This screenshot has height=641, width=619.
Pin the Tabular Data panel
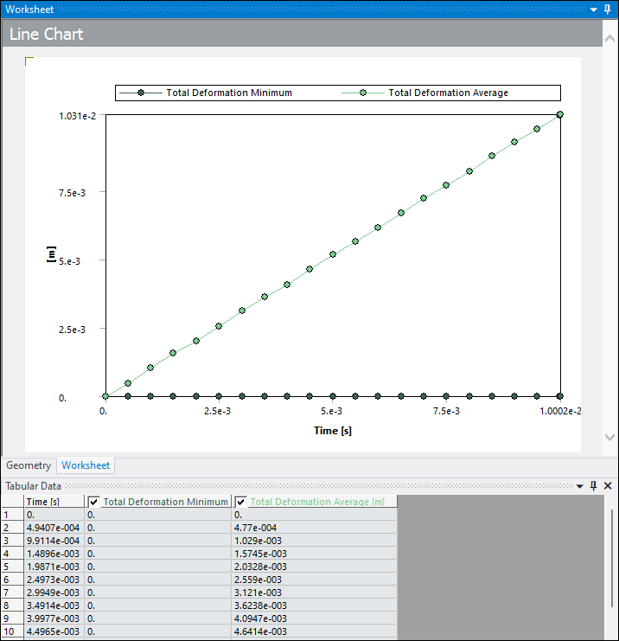(x=594, y=485)
